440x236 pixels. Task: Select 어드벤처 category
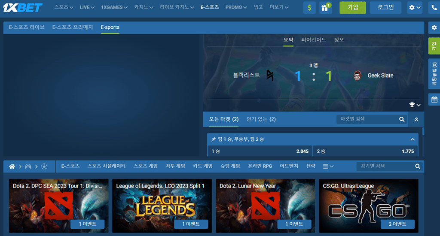[x=289, y=166]
